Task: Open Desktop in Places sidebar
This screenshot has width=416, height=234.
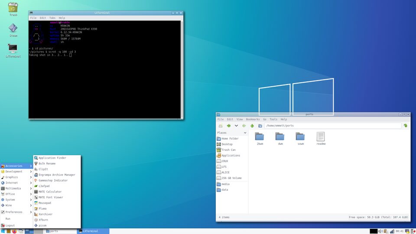Action: coord(232,144)
